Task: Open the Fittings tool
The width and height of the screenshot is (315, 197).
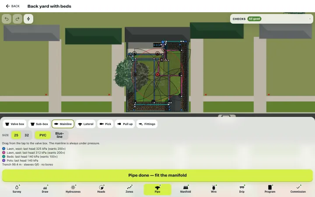Action: pyautogui.click(x=147, y=124)
